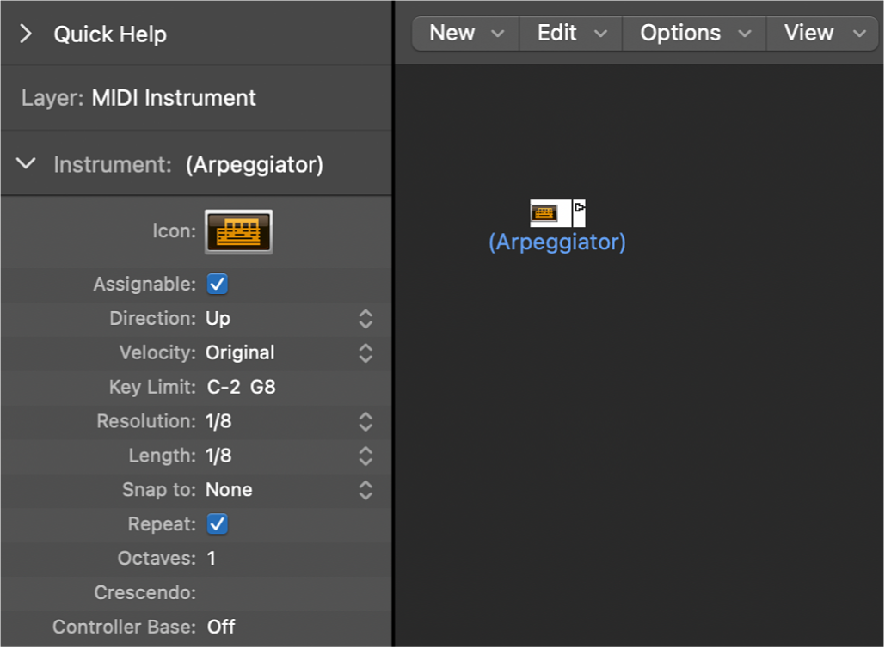Disable the Repeat checkbox
This screenshot has width=885, height=649.
pos(217,523)
